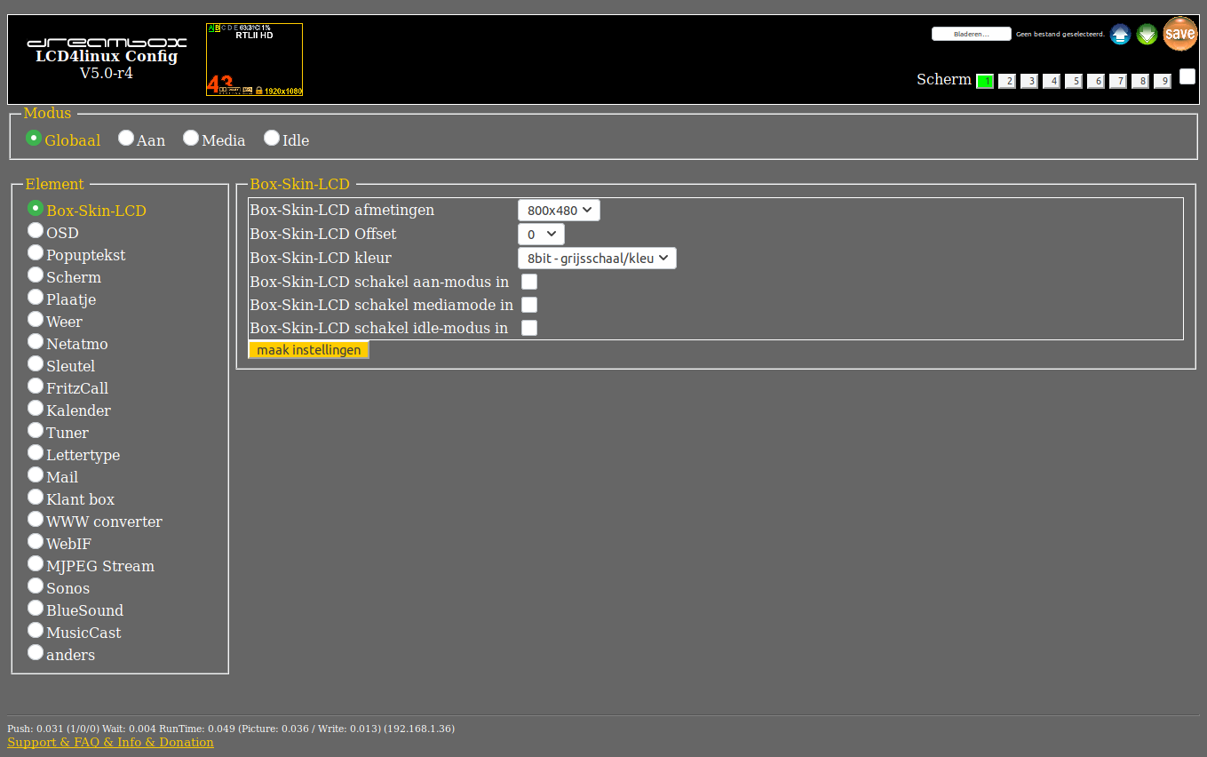Select the Weer element
Image resolution: width=1207 pixels, height=757 pixels.
coord(36,320)
